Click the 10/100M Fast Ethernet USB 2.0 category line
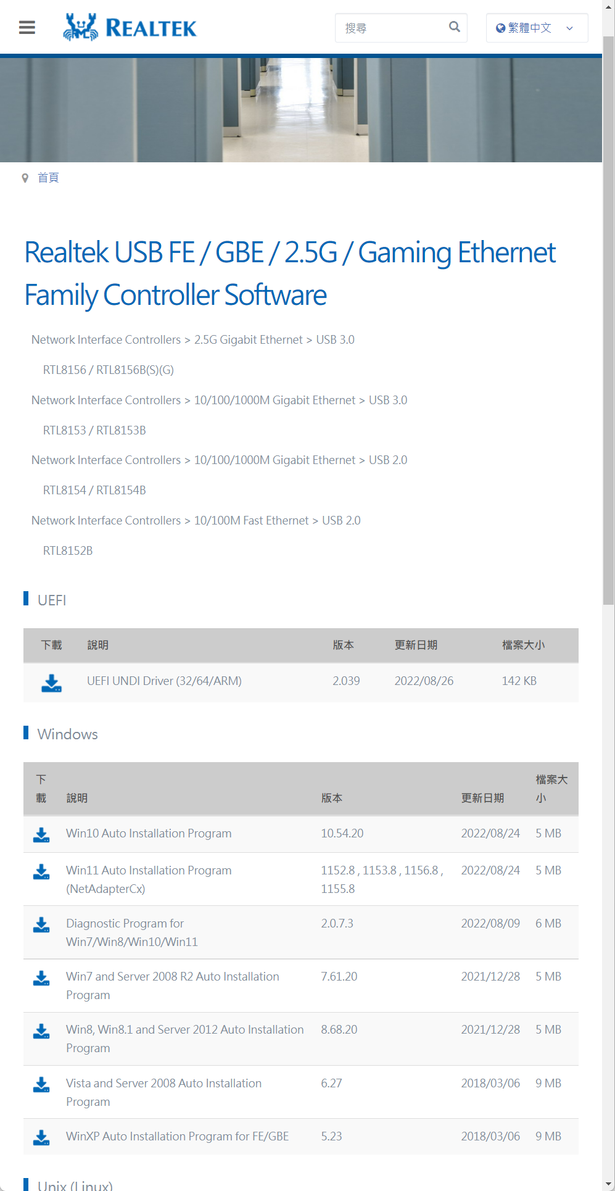Viewport: 615px width, 1191px height. [196, 520]
